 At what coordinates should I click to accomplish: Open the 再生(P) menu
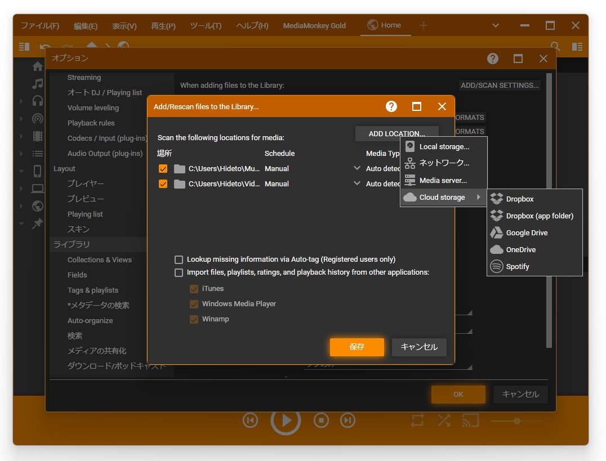[163, 26]
